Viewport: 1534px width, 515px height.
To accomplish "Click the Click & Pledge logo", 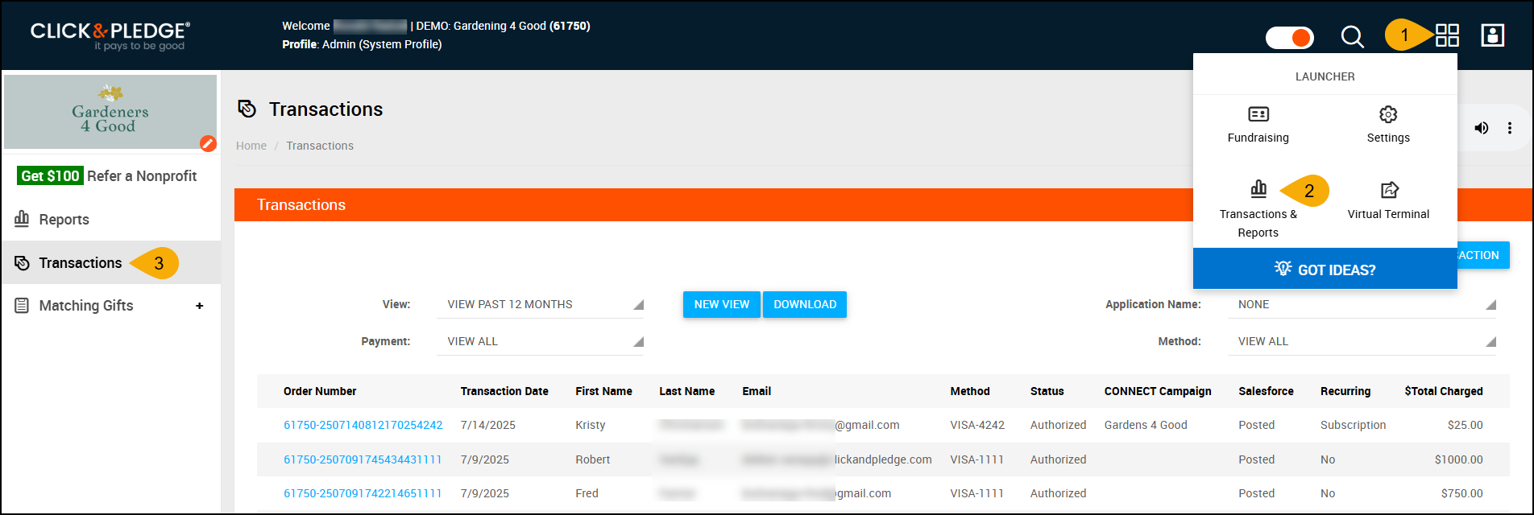I will coord(110,35).
